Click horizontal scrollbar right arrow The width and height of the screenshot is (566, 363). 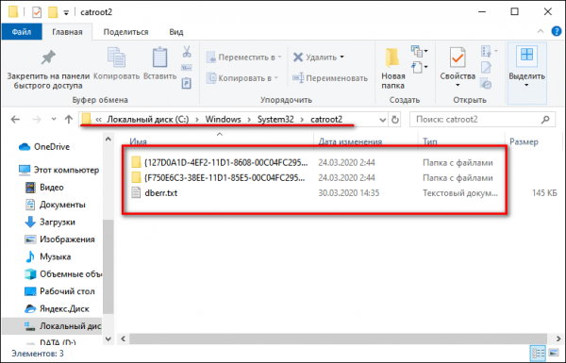pos(558,338)
